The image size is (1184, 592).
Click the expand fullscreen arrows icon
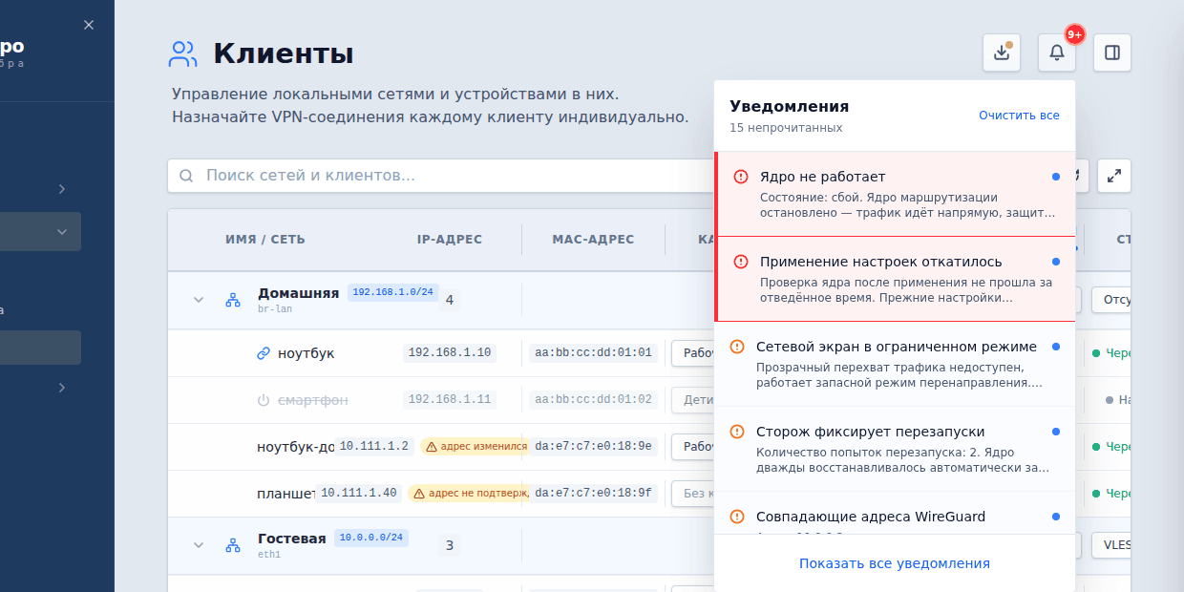click(x=1114, y=176)
